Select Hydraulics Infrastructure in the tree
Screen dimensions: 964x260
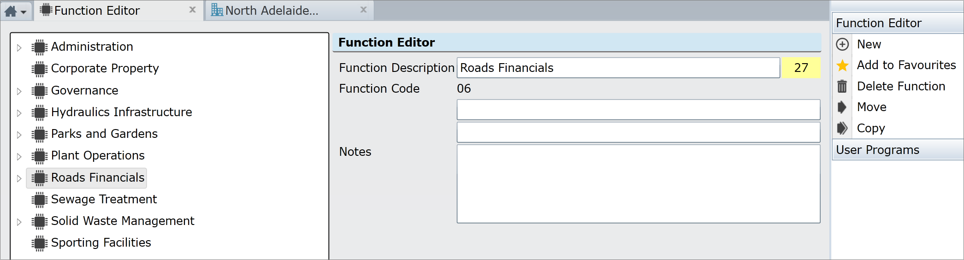[x=121, y=112]
